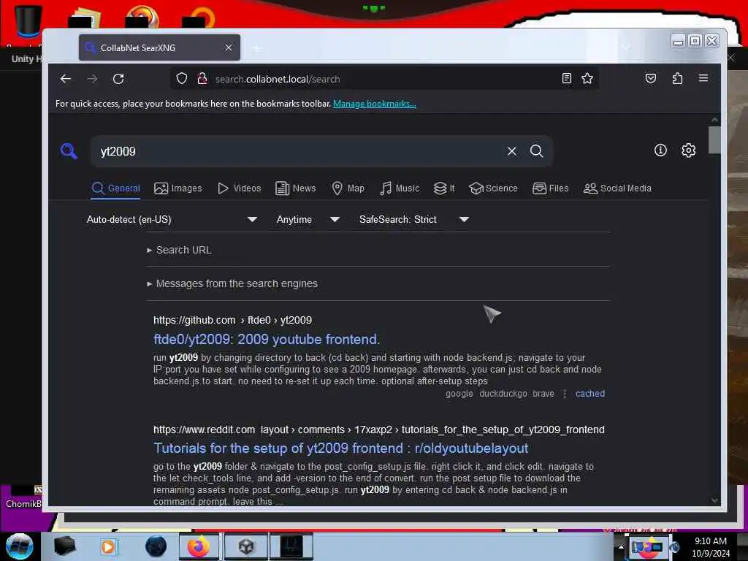This screenshot has height=561, width=748.
Task: Close the CollabNet SearXNG tab
Action: tap(229, 47)
